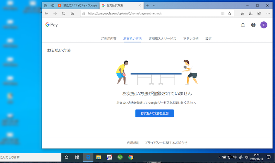
Task: Launch Chrome from the taskbar
Action: click(x=131, y=157)
